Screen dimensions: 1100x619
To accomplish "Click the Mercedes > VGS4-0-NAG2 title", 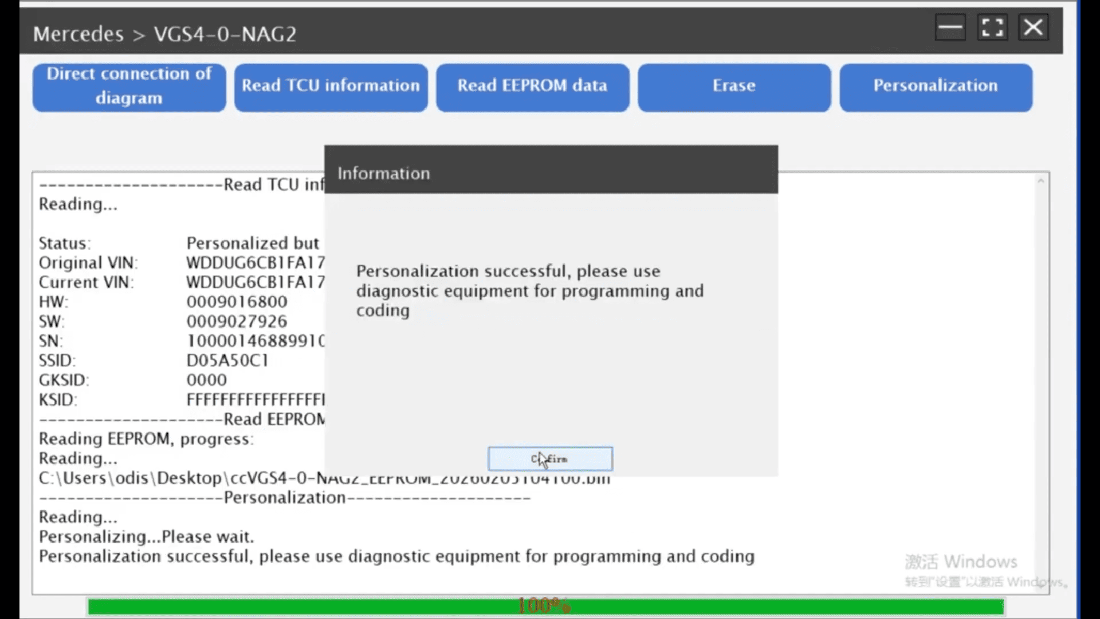I will [x=165, y=34].
